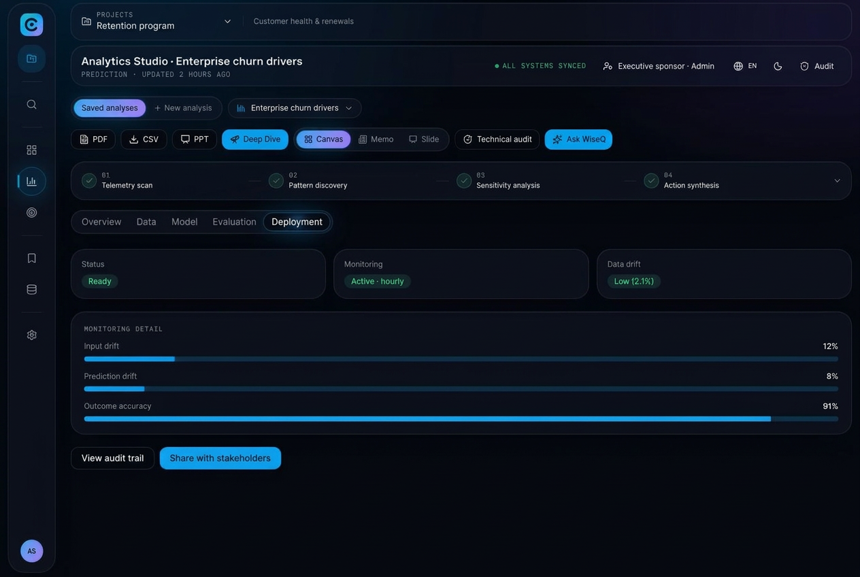This screenshot has width=860, height=577.
Task: Click the Input drift progress bar
Action: (x=461, y=359)
